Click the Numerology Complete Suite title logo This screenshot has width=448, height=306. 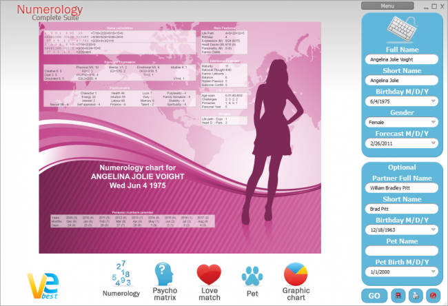50,13
